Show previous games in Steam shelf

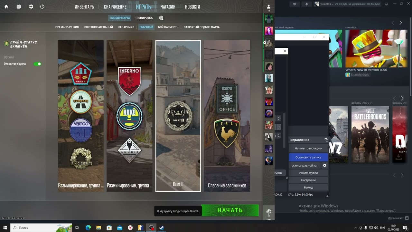coord(394,98)
